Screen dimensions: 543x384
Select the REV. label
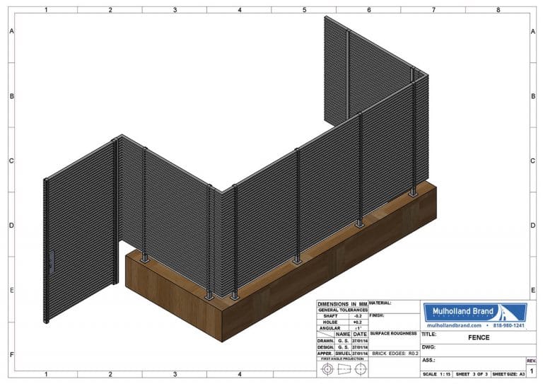532,361
